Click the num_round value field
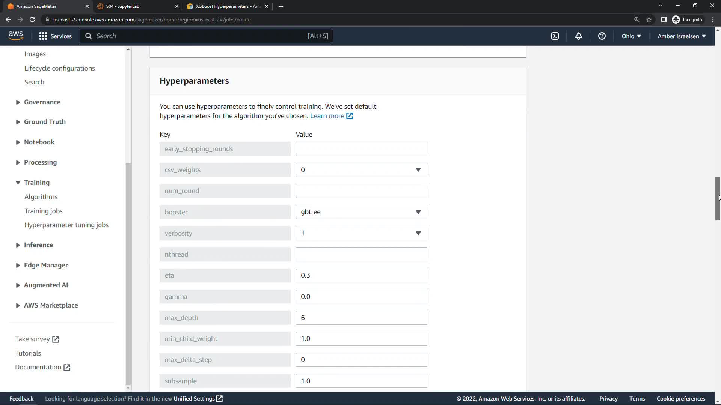The image size is (721, 405). [x=361, y=191]
